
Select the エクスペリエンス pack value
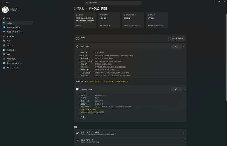tap(113, 107)
